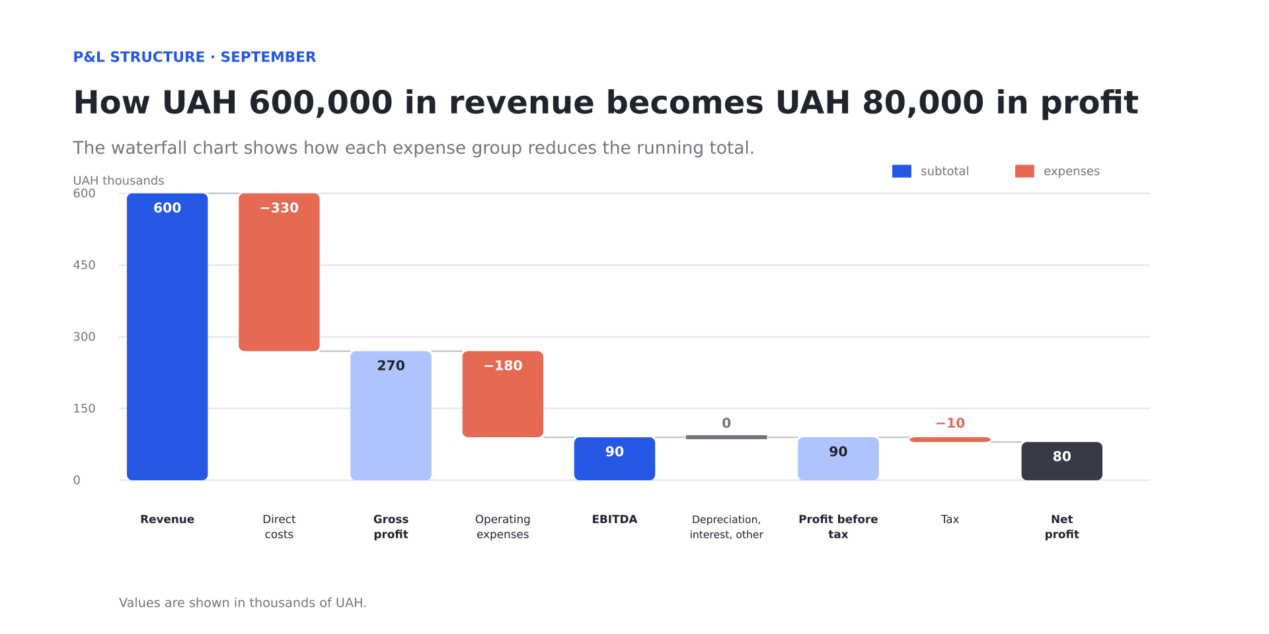The height and width of the screenshot is (634, 1269).
Task: Click the red expenses legend swatch
Action: click(1024, 171)
